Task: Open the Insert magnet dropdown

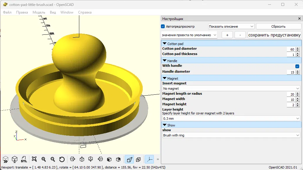Action: pos(231,89)
